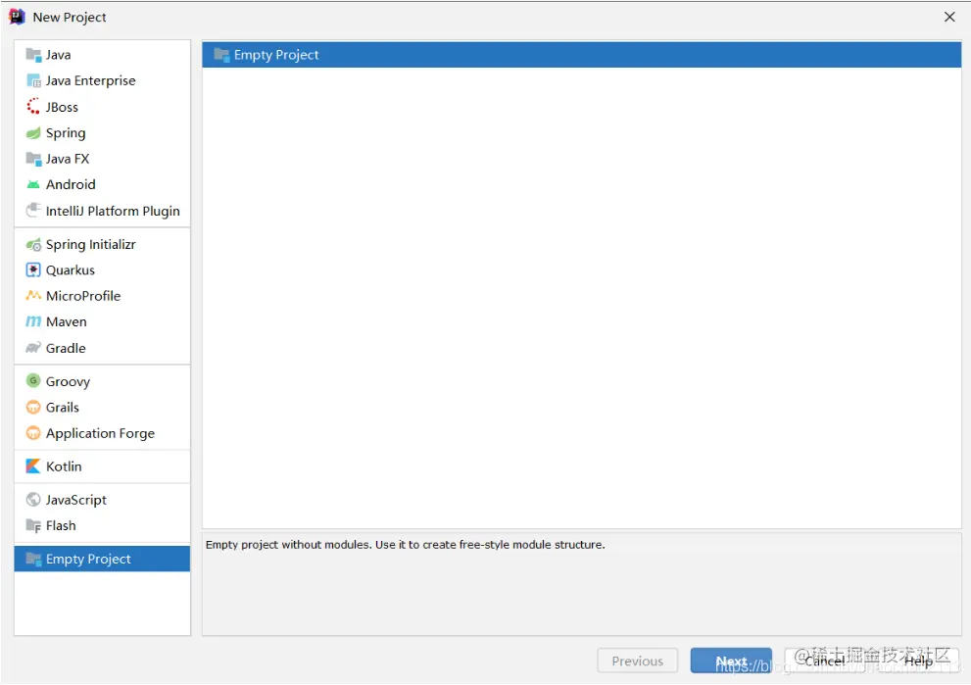Select 'JBoss' text in list
The width and height of the screenshot is (971, 685).
62,107
